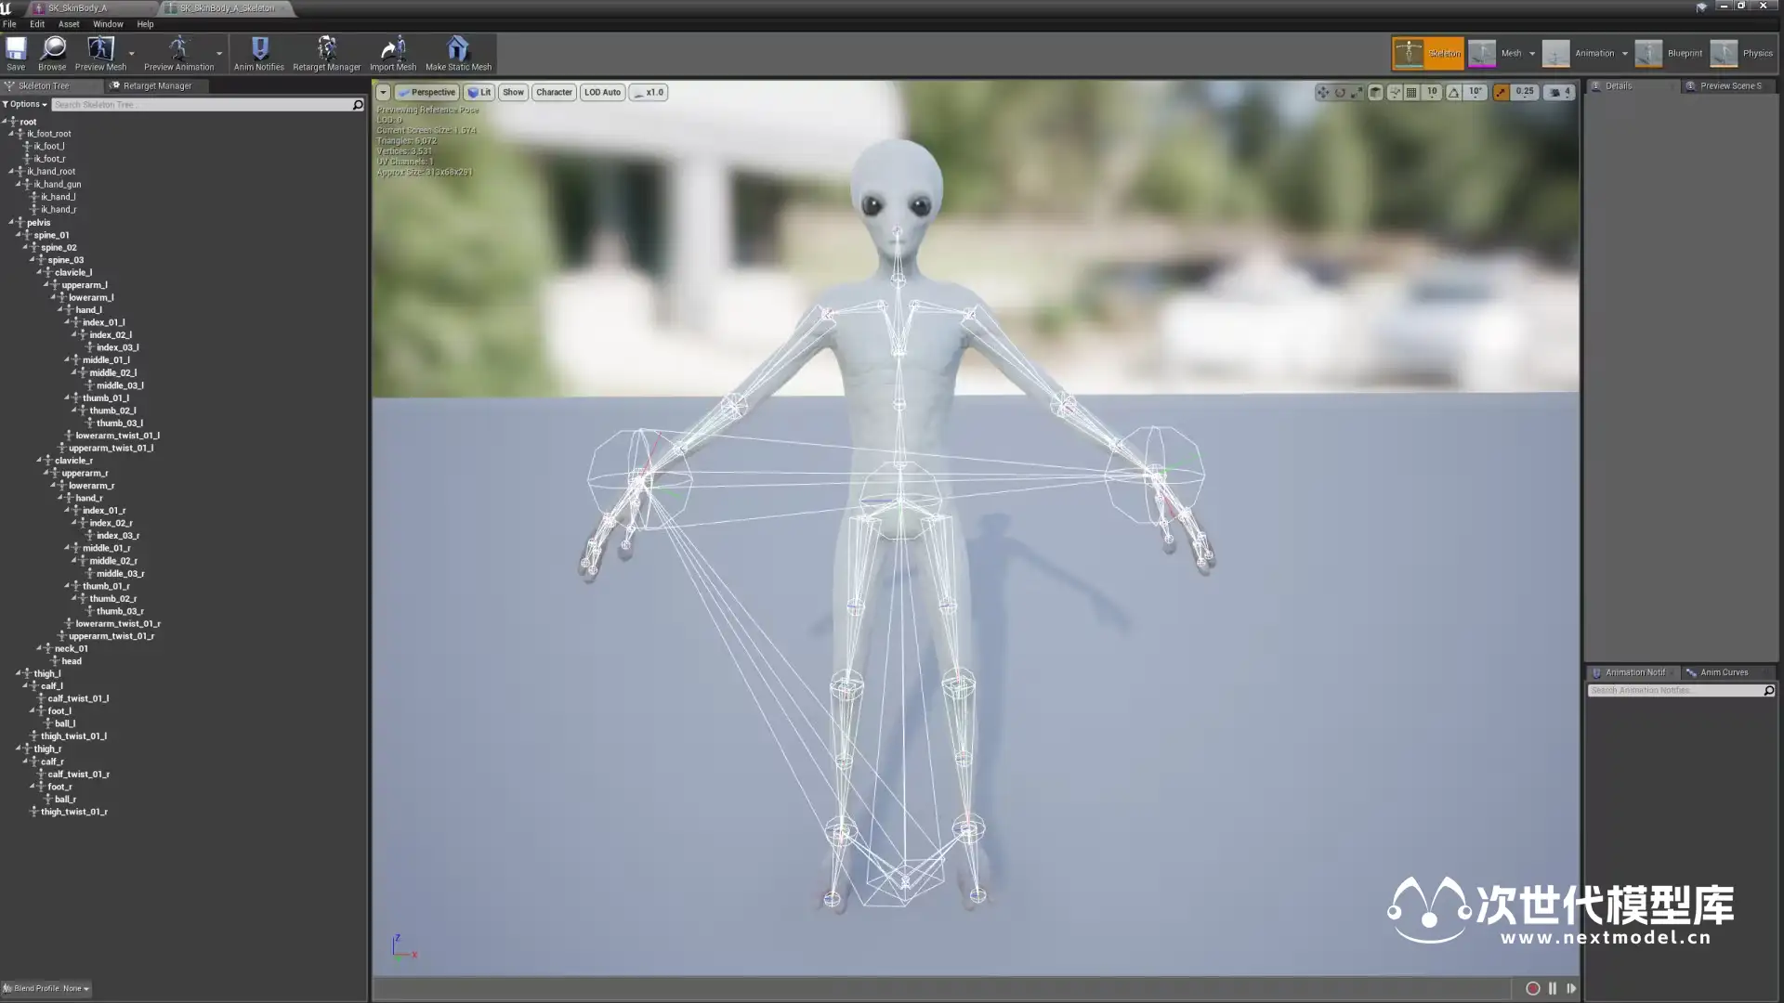This screenshot has height=1003, width=1784.
Task: Toggle grid snapping in viewport
Action: pyautogui.click(x=1411, y=92)
